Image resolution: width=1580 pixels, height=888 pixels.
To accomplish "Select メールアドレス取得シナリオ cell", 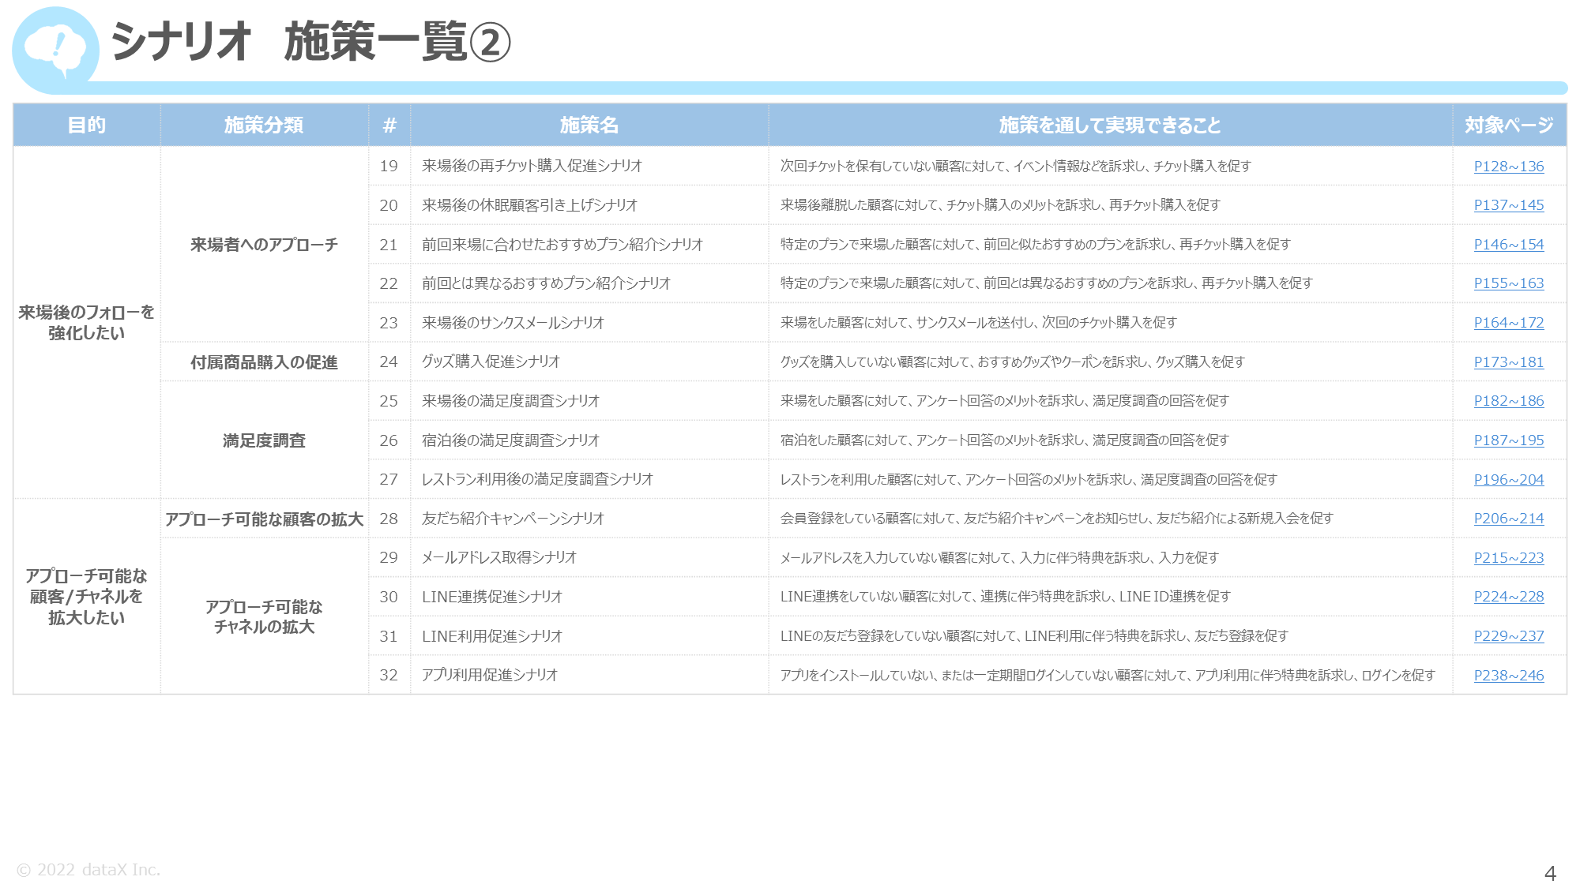I will (x=589, y=557).
